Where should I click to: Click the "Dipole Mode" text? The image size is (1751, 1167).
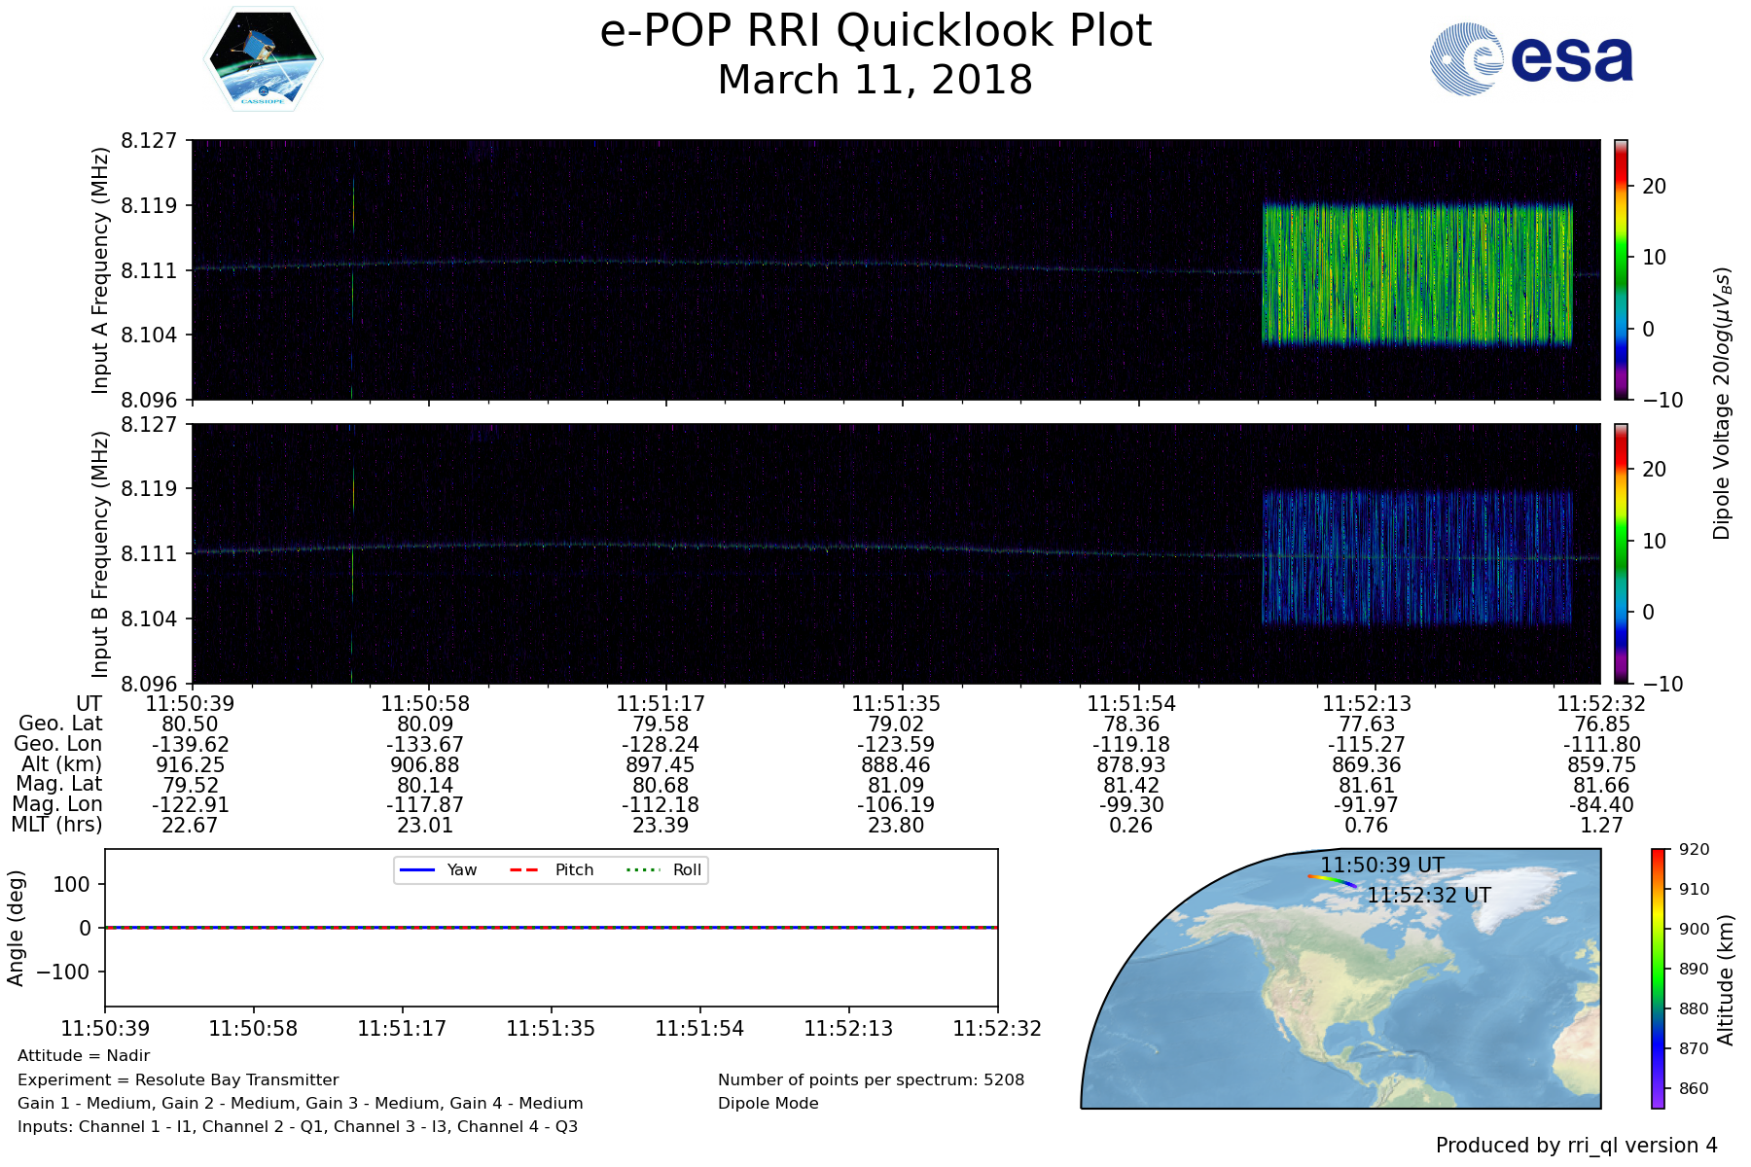click(768, 1103)
